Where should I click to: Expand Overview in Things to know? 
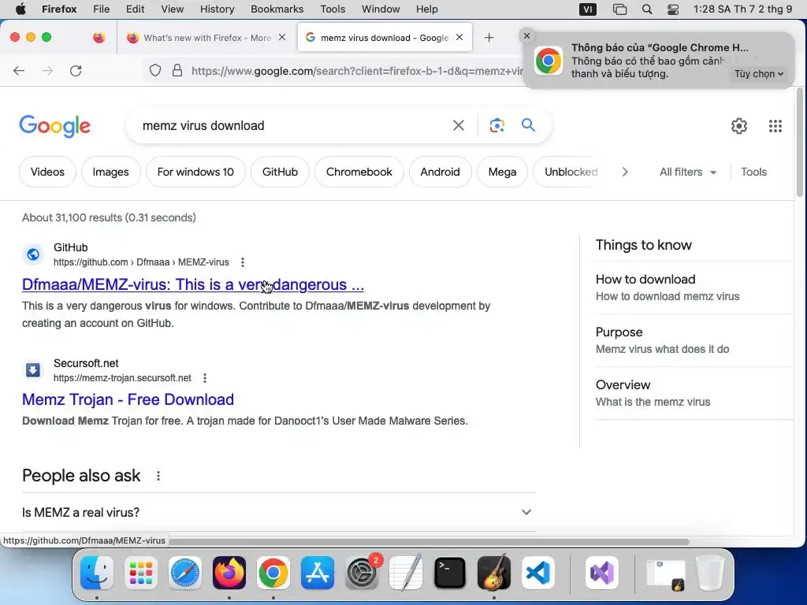point(694,393)
